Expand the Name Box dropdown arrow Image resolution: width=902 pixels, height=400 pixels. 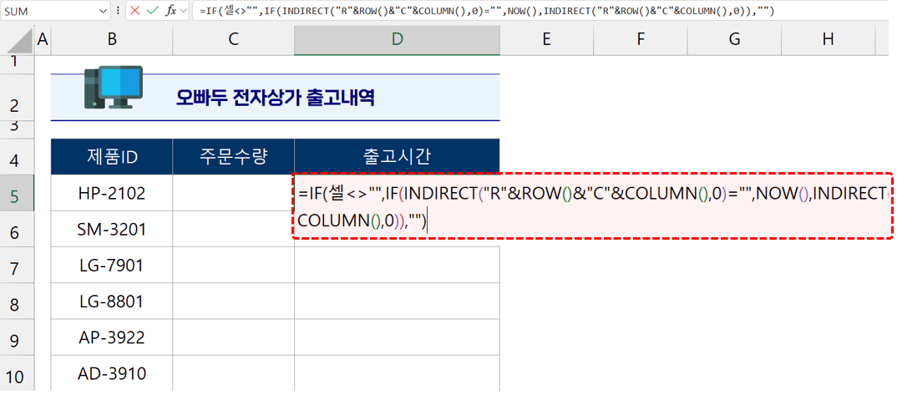point(103,12)
